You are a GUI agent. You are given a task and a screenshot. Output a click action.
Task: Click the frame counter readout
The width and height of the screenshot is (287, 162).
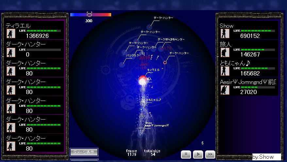tap(131, 153)
